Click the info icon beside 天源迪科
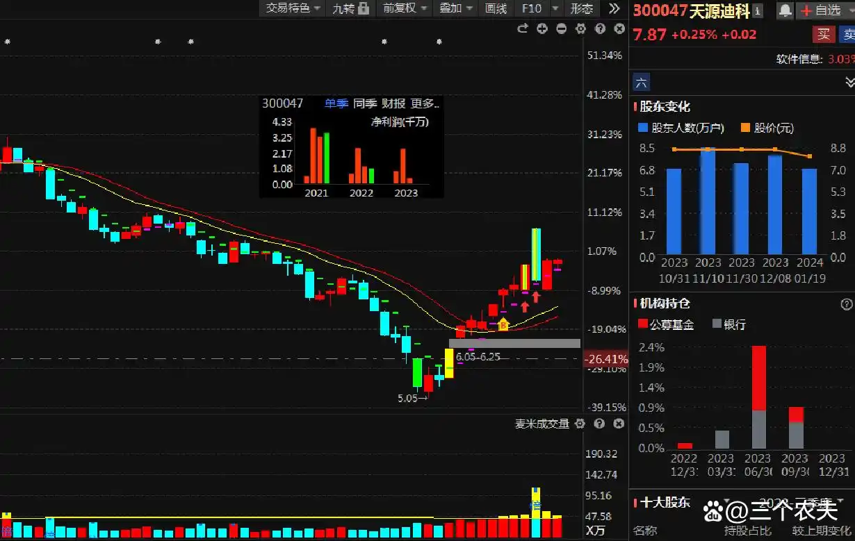The image size is (855, 541). pyautogui.click(x=757, y=10)
